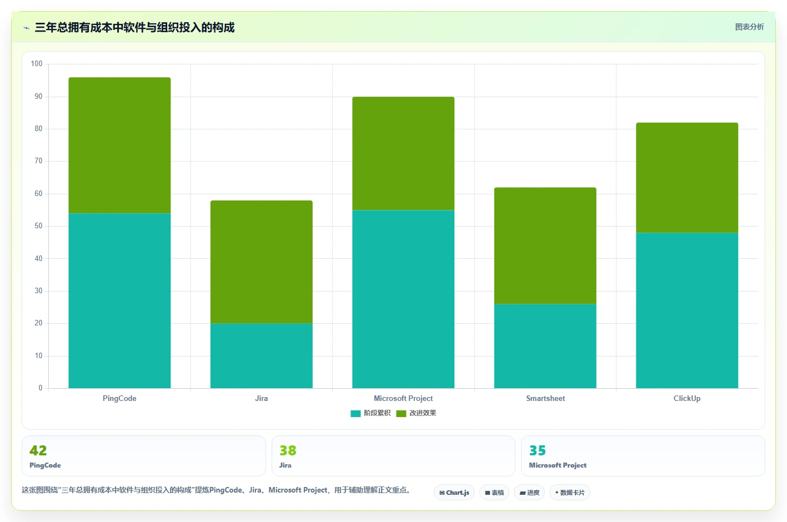Click the 0 y-axis tick value
This screenshot has width=787, height=522.
tap(41, 388)
